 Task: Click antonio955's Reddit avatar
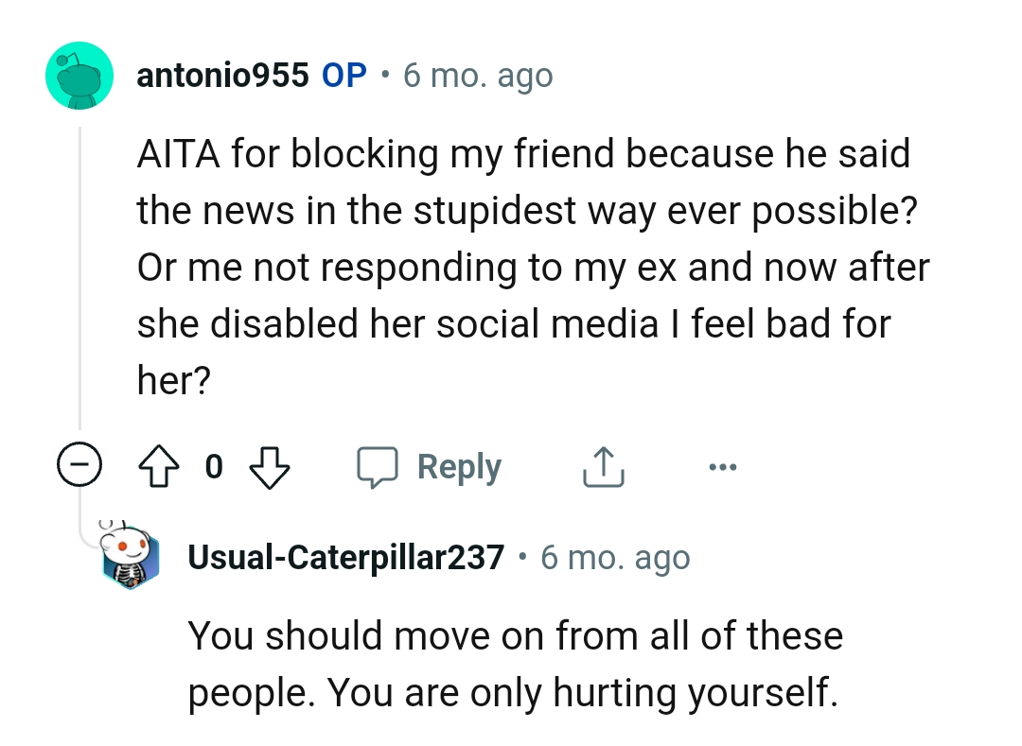pyautogui.click(x=79, y=75)
